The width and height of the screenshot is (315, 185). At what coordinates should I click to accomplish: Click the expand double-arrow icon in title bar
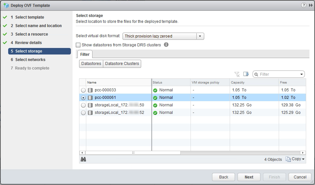[x=310, y=5]
